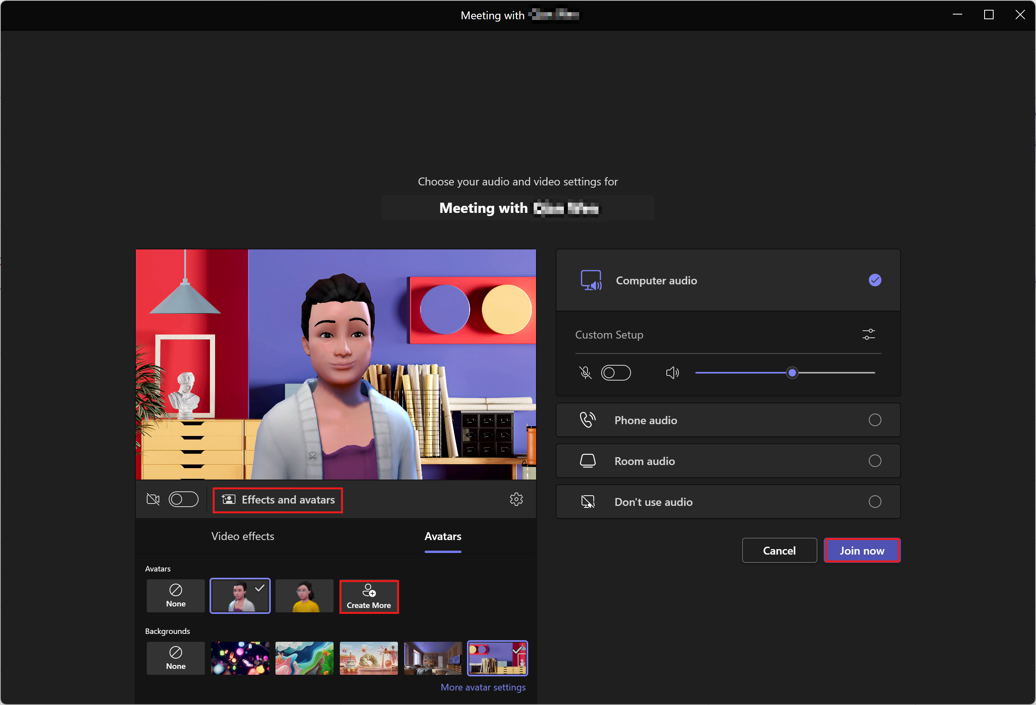Toggle the microphone on/off switch
Viewport: 1036px width, 705px height.
click(x=615, y=373)
